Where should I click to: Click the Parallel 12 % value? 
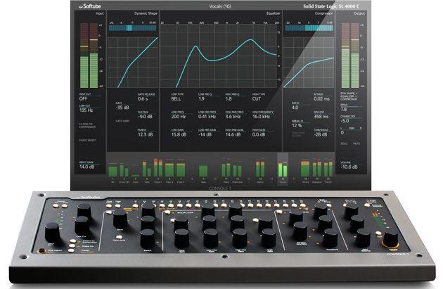[297, 124]
